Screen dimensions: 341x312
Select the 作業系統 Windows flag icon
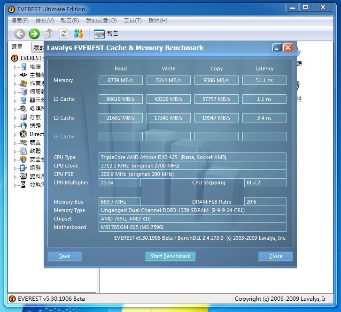point(23,84)
